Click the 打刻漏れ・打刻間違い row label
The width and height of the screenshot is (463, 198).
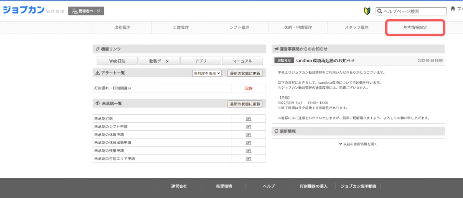tap(113, 88)
